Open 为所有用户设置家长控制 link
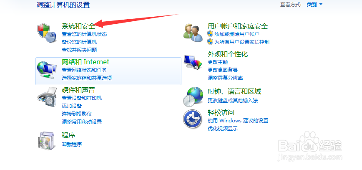The width and height of the screenshot is (362, 170). pos(242,42)
